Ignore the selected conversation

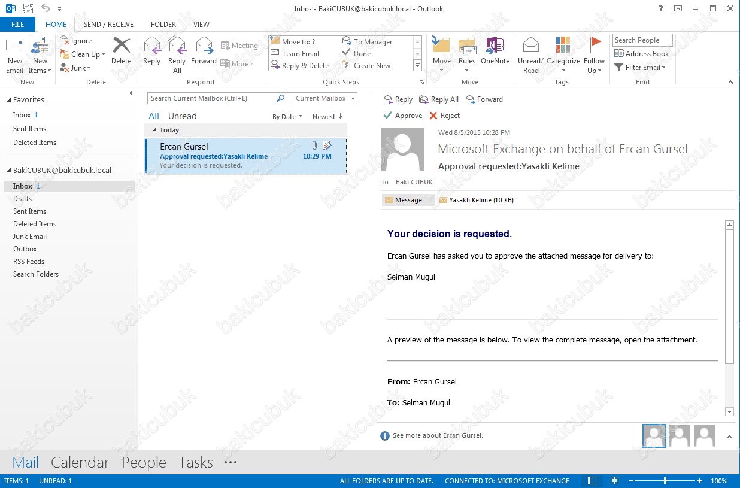pos(76,41)
